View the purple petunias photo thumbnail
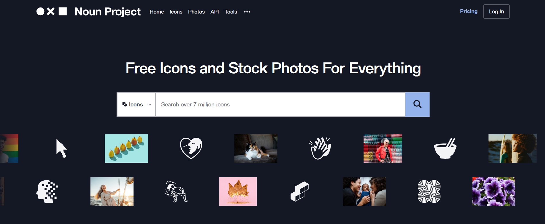The image size is (545, 224). coord(494,192)
